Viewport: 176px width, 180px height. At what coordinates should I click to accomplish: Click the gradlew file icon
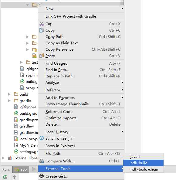click(16, 126)
